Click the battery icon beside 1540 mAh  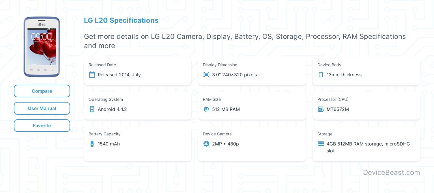point(92,144)
